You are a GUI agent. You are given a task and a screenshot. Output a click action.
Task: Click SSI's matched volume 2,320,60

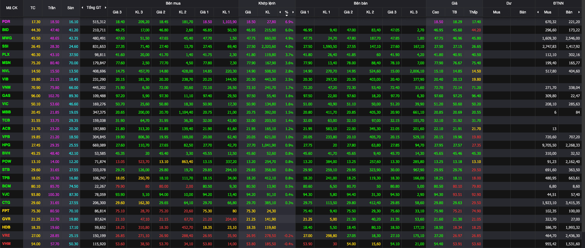click(x=269, y=47)
